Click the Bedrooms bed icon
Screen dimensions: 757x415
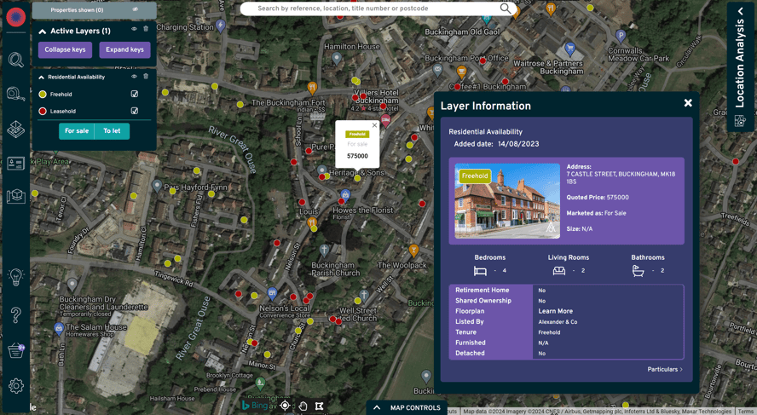coord(480,271)
